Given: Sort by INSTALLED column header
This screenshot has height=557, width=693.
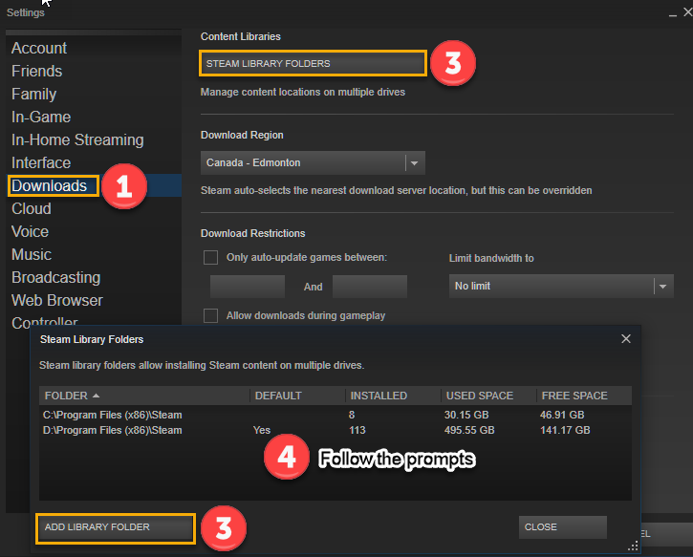Looking at the screenshot, I should [x=394, y=396].
